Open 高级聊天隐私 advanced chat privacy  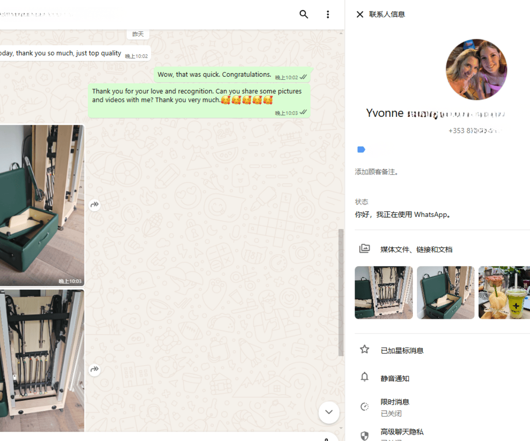[402, 432]
